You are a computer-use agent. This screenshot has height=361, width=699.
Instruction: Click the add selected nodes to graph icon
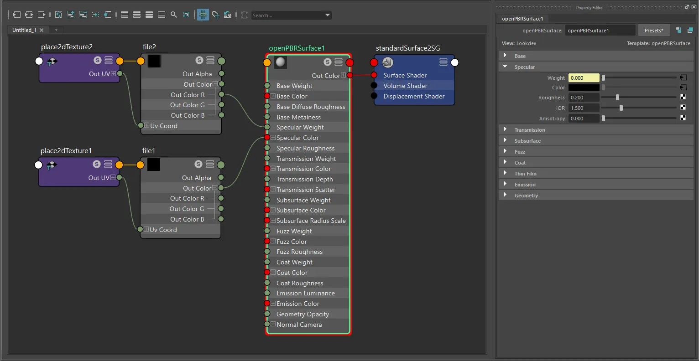pyautogui.click(x=71, y=15)
